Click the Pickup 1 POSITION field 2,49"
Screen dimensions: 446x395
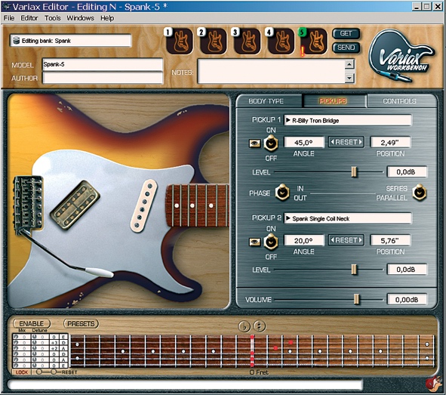tap(390, 142)
